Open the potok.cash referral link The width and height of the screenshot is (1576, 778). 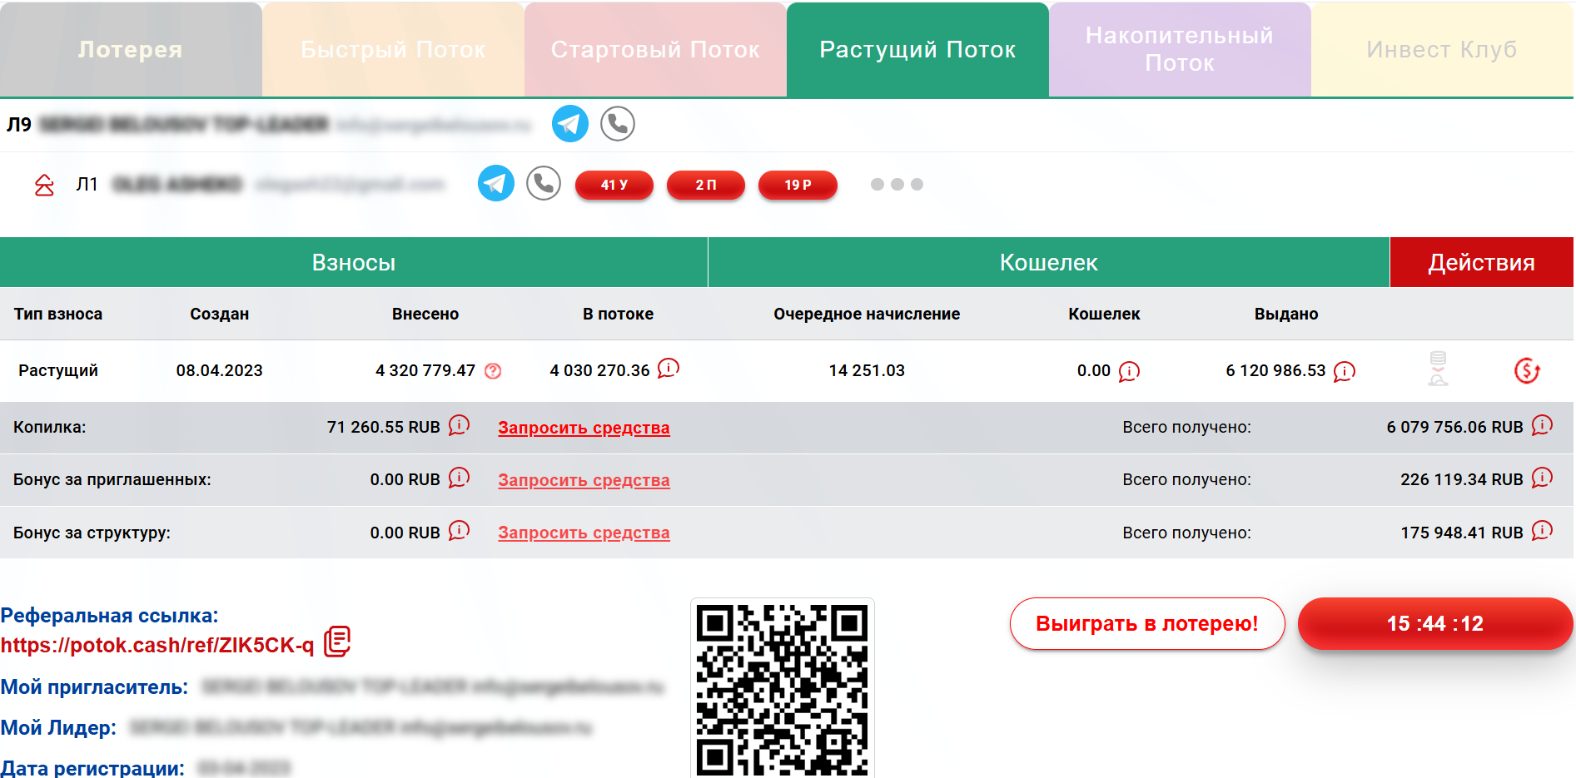click(x=157, y=646)
